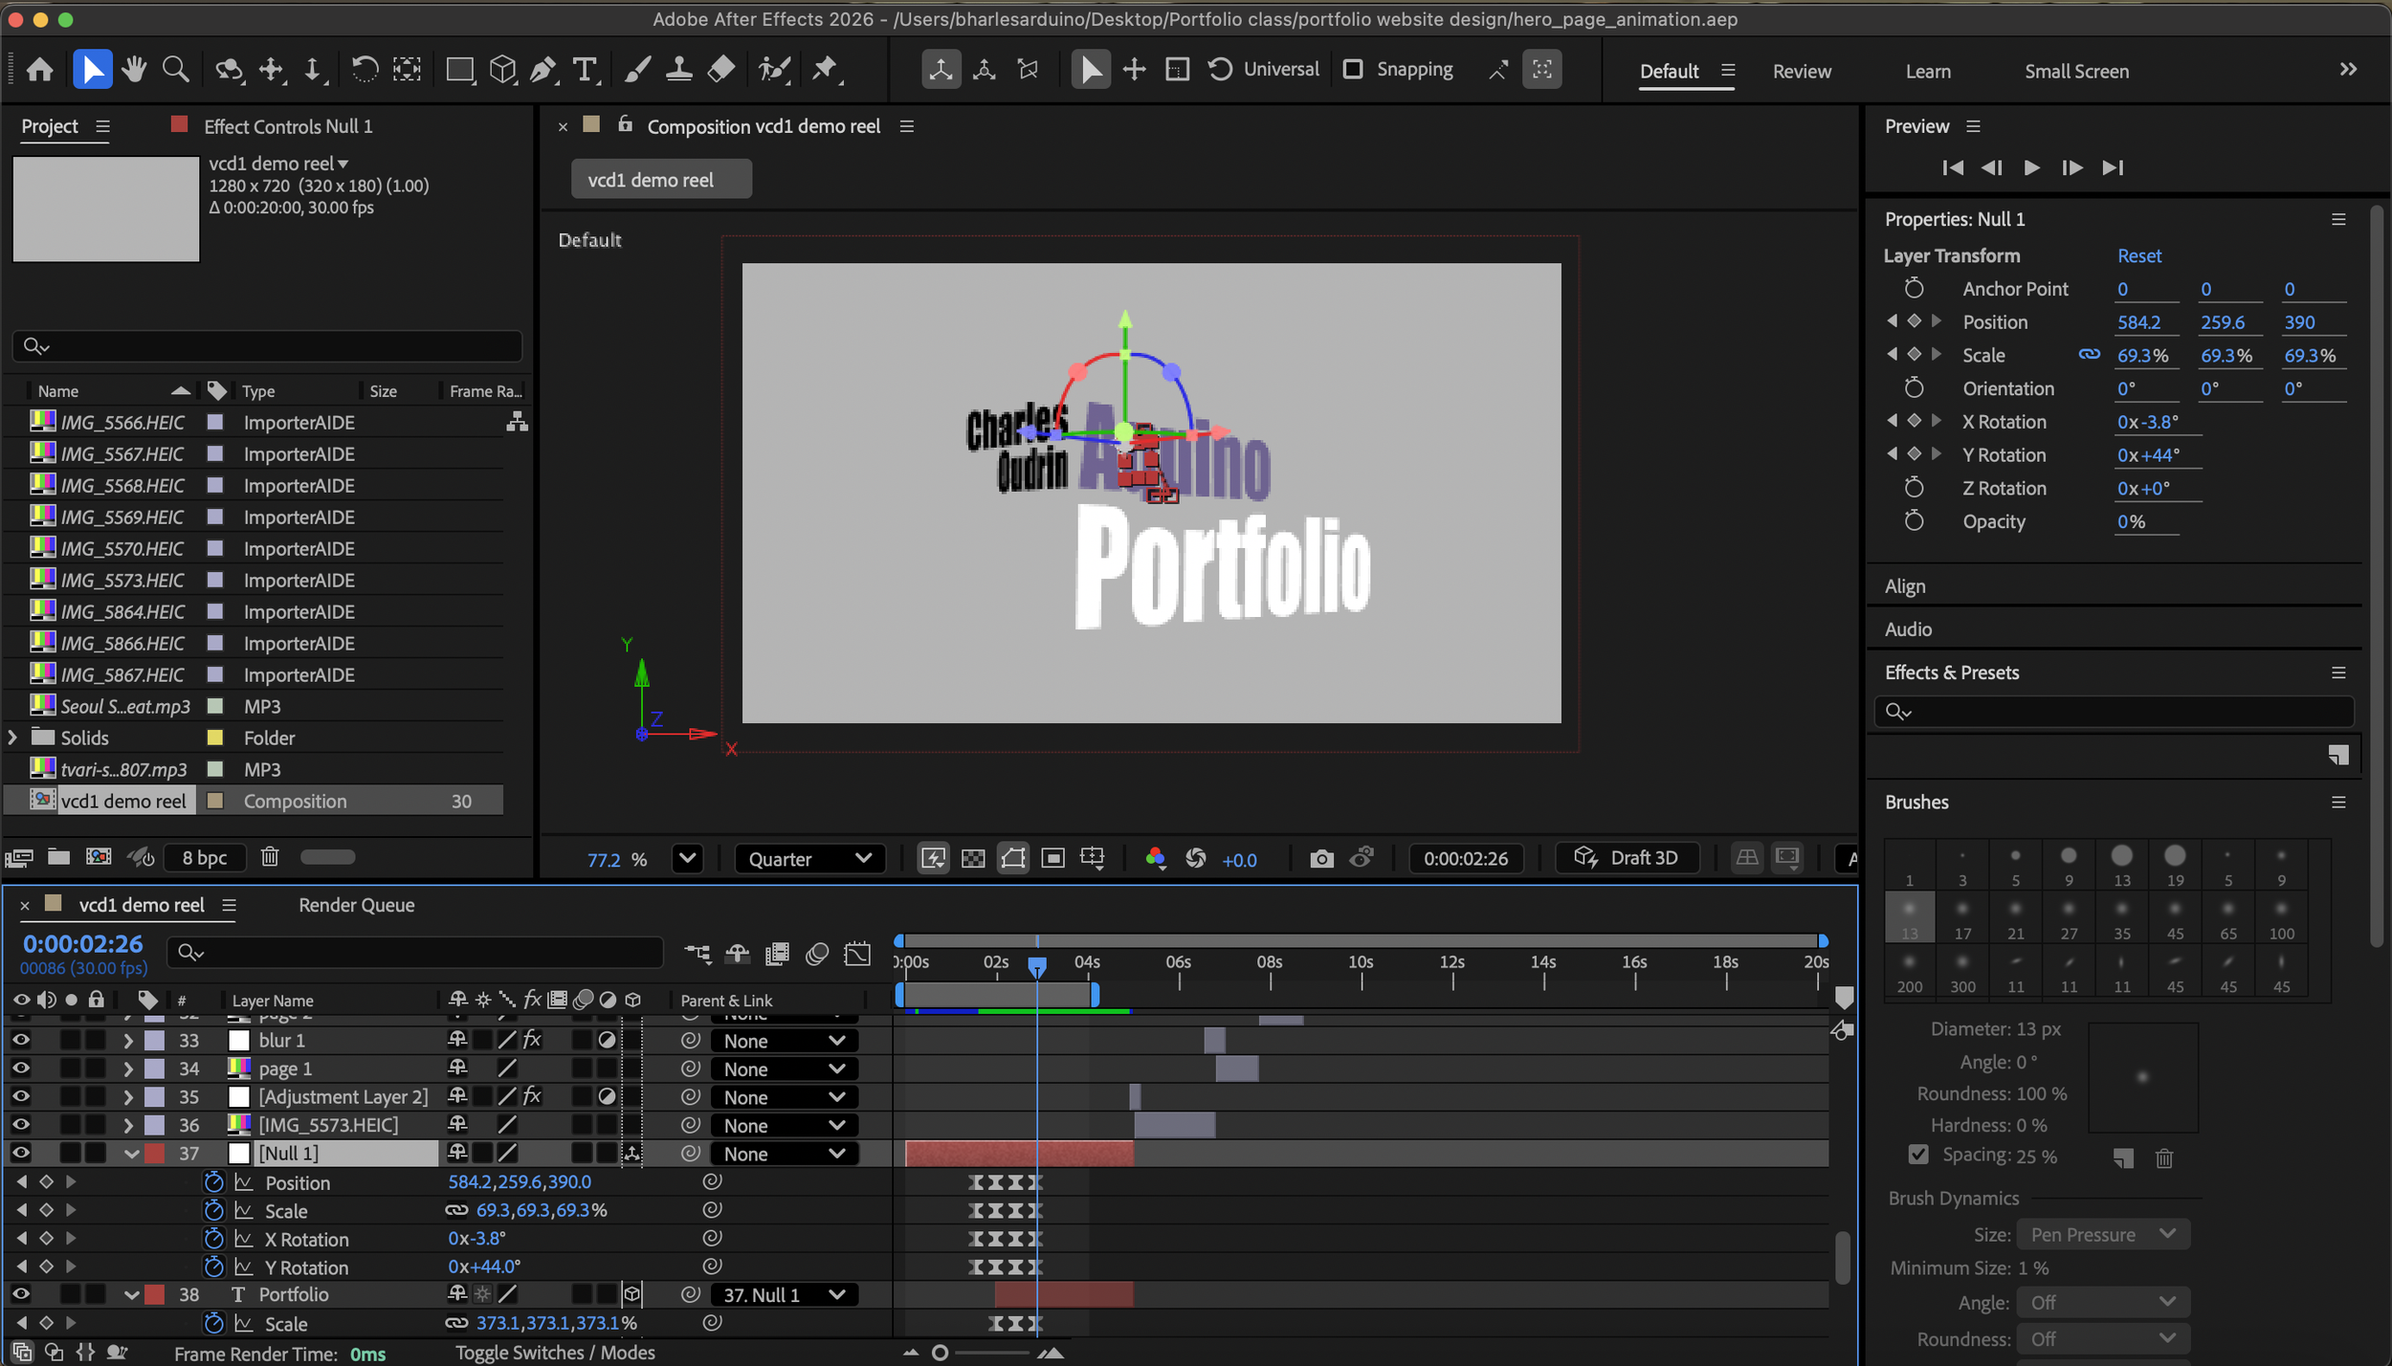Screen dimensions: 2392x1366
Task: Enable the Snapping checkbox
Action: point(1353,70)
